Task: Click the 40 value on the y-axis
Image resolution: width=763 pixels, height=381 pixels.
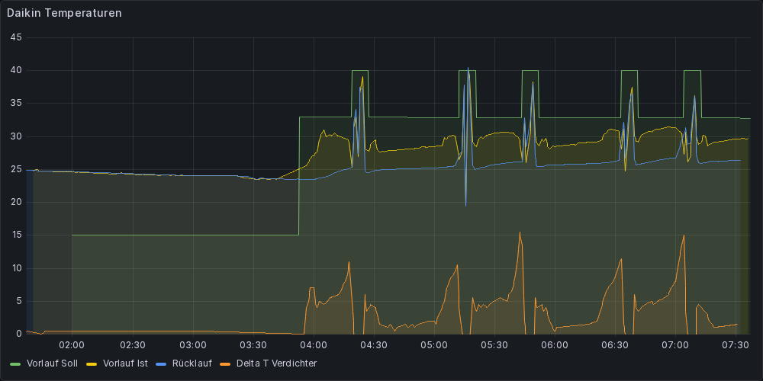Action: coord(16,70)
